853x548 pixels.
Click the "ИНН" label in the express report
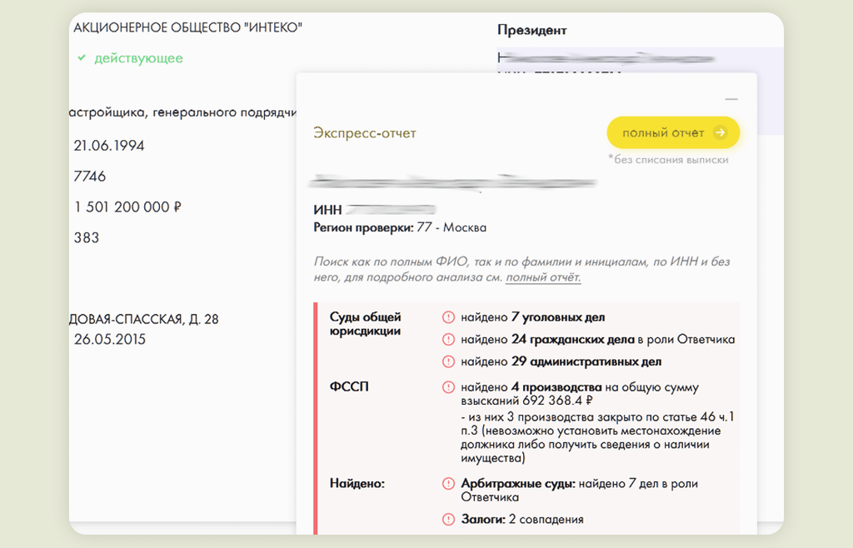(x=327, y=210)
